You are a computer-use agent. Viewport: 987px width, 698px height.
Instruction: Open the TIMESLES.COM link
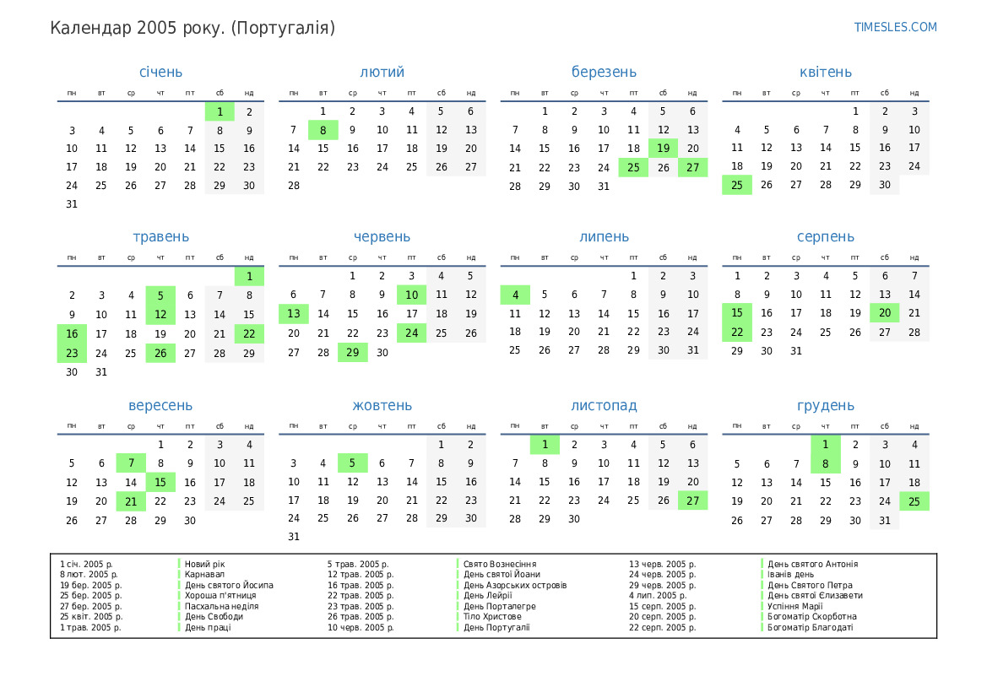(x=895, y=27)
